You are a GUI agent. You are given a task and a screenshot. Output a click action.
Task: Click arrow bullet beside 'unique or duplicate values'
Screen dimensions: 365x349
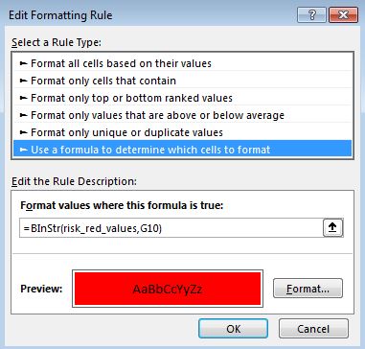(23, 132)
